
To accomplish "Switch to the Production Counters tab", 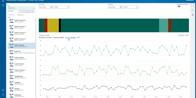I will tap(45, 37).
